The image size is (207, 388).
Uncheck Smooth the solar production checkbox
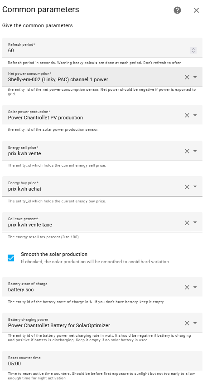11,258
